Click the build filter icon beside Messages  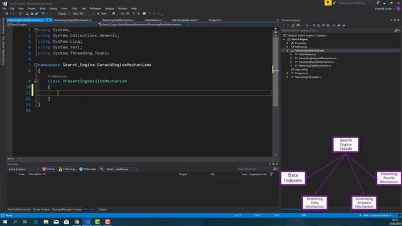click(x=102, y=169)
